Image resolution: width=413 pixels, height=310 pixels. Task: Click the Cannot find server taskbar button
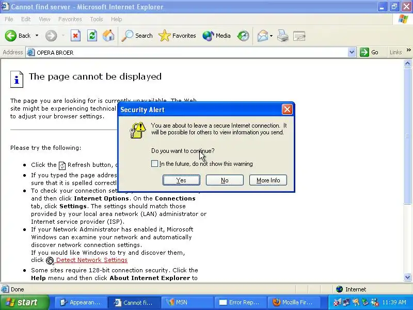pyautogui.click(x=134, y=302)
